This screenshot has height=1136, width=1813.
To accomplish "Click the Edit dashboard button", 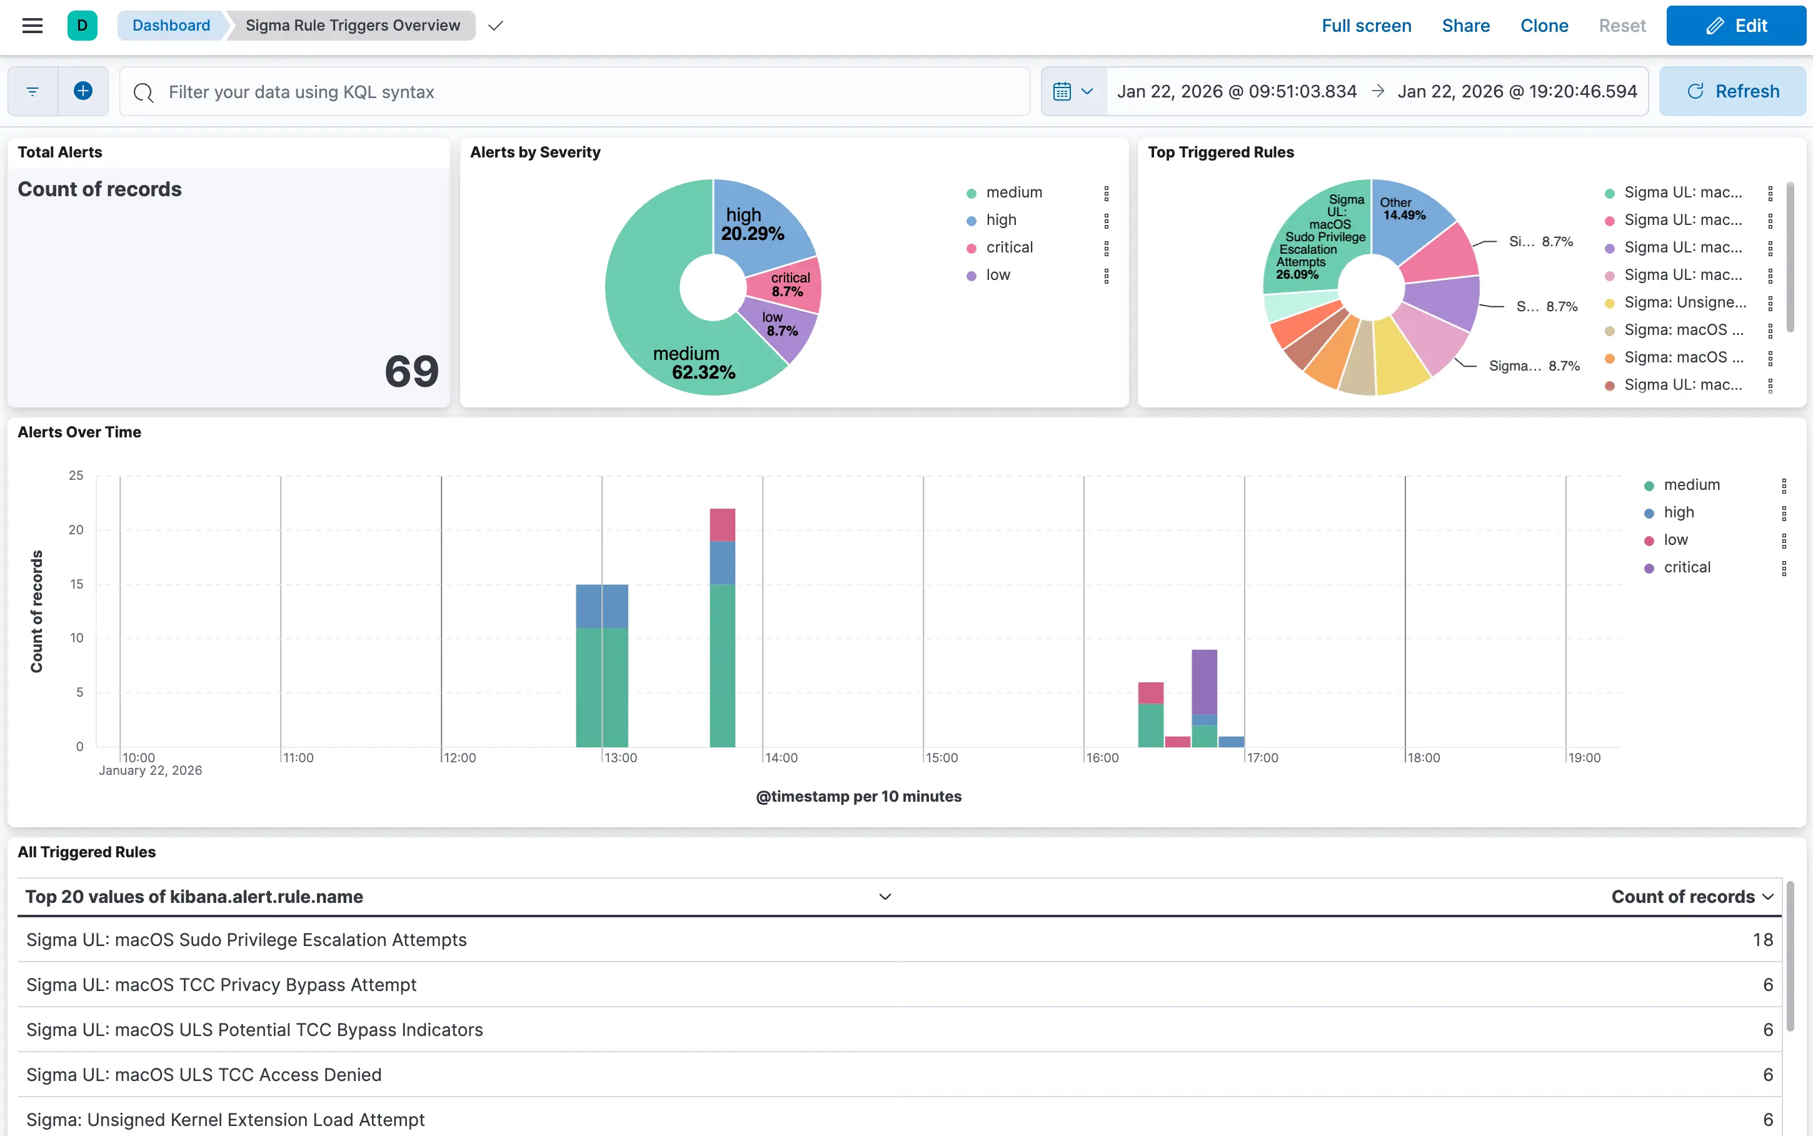I will tap(1735, 26).
